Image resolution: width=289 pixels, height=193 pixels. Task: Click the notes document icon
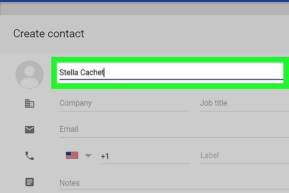(x=29, y=182)
